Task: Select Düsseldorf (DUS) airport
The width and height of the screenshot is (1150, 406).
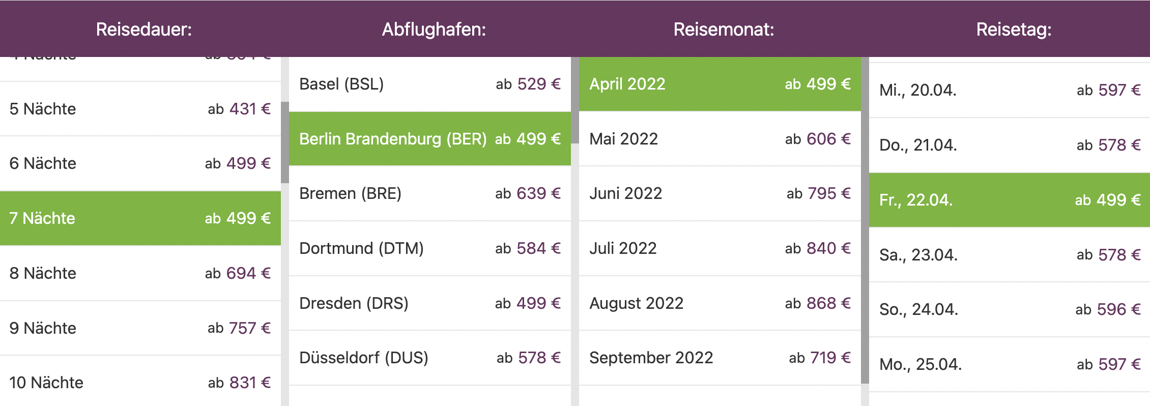Action: (x=430, y=358)
